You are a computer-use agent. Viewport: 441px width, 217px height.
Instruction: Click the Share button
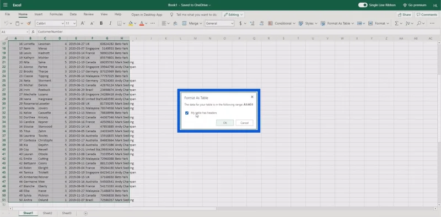pyautogui.click(x=405, y=15)
